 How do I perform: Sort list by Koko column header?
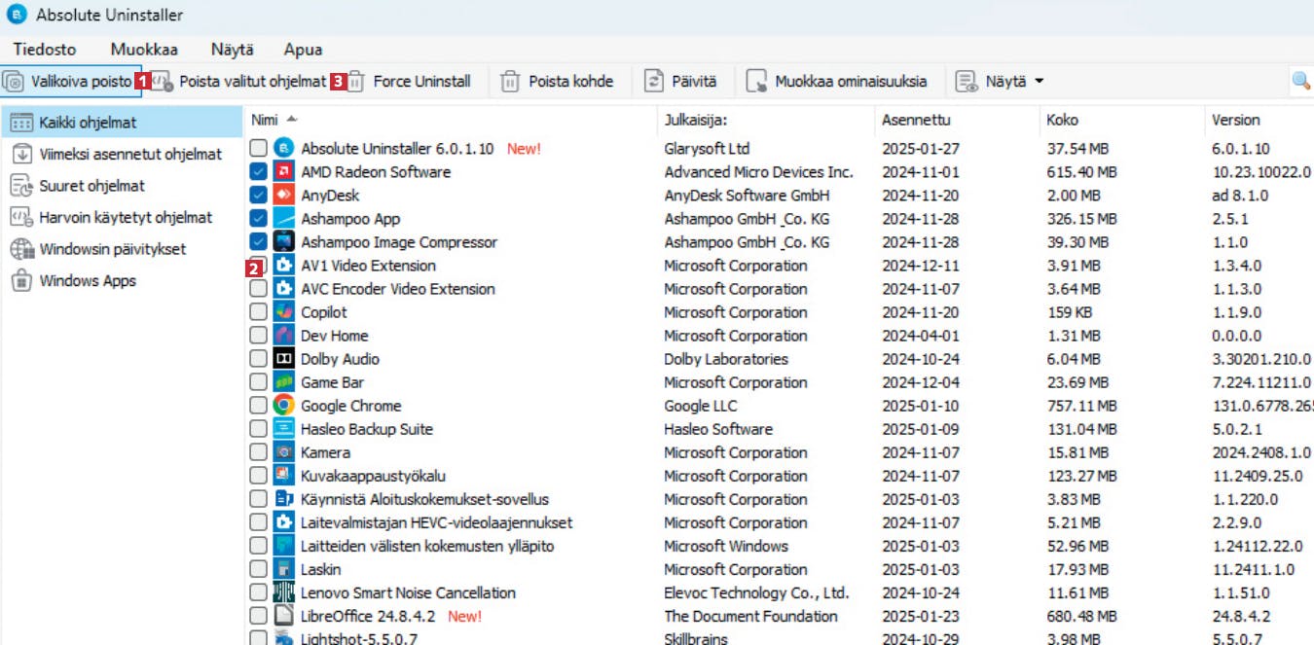click(x=1062, y=120)
